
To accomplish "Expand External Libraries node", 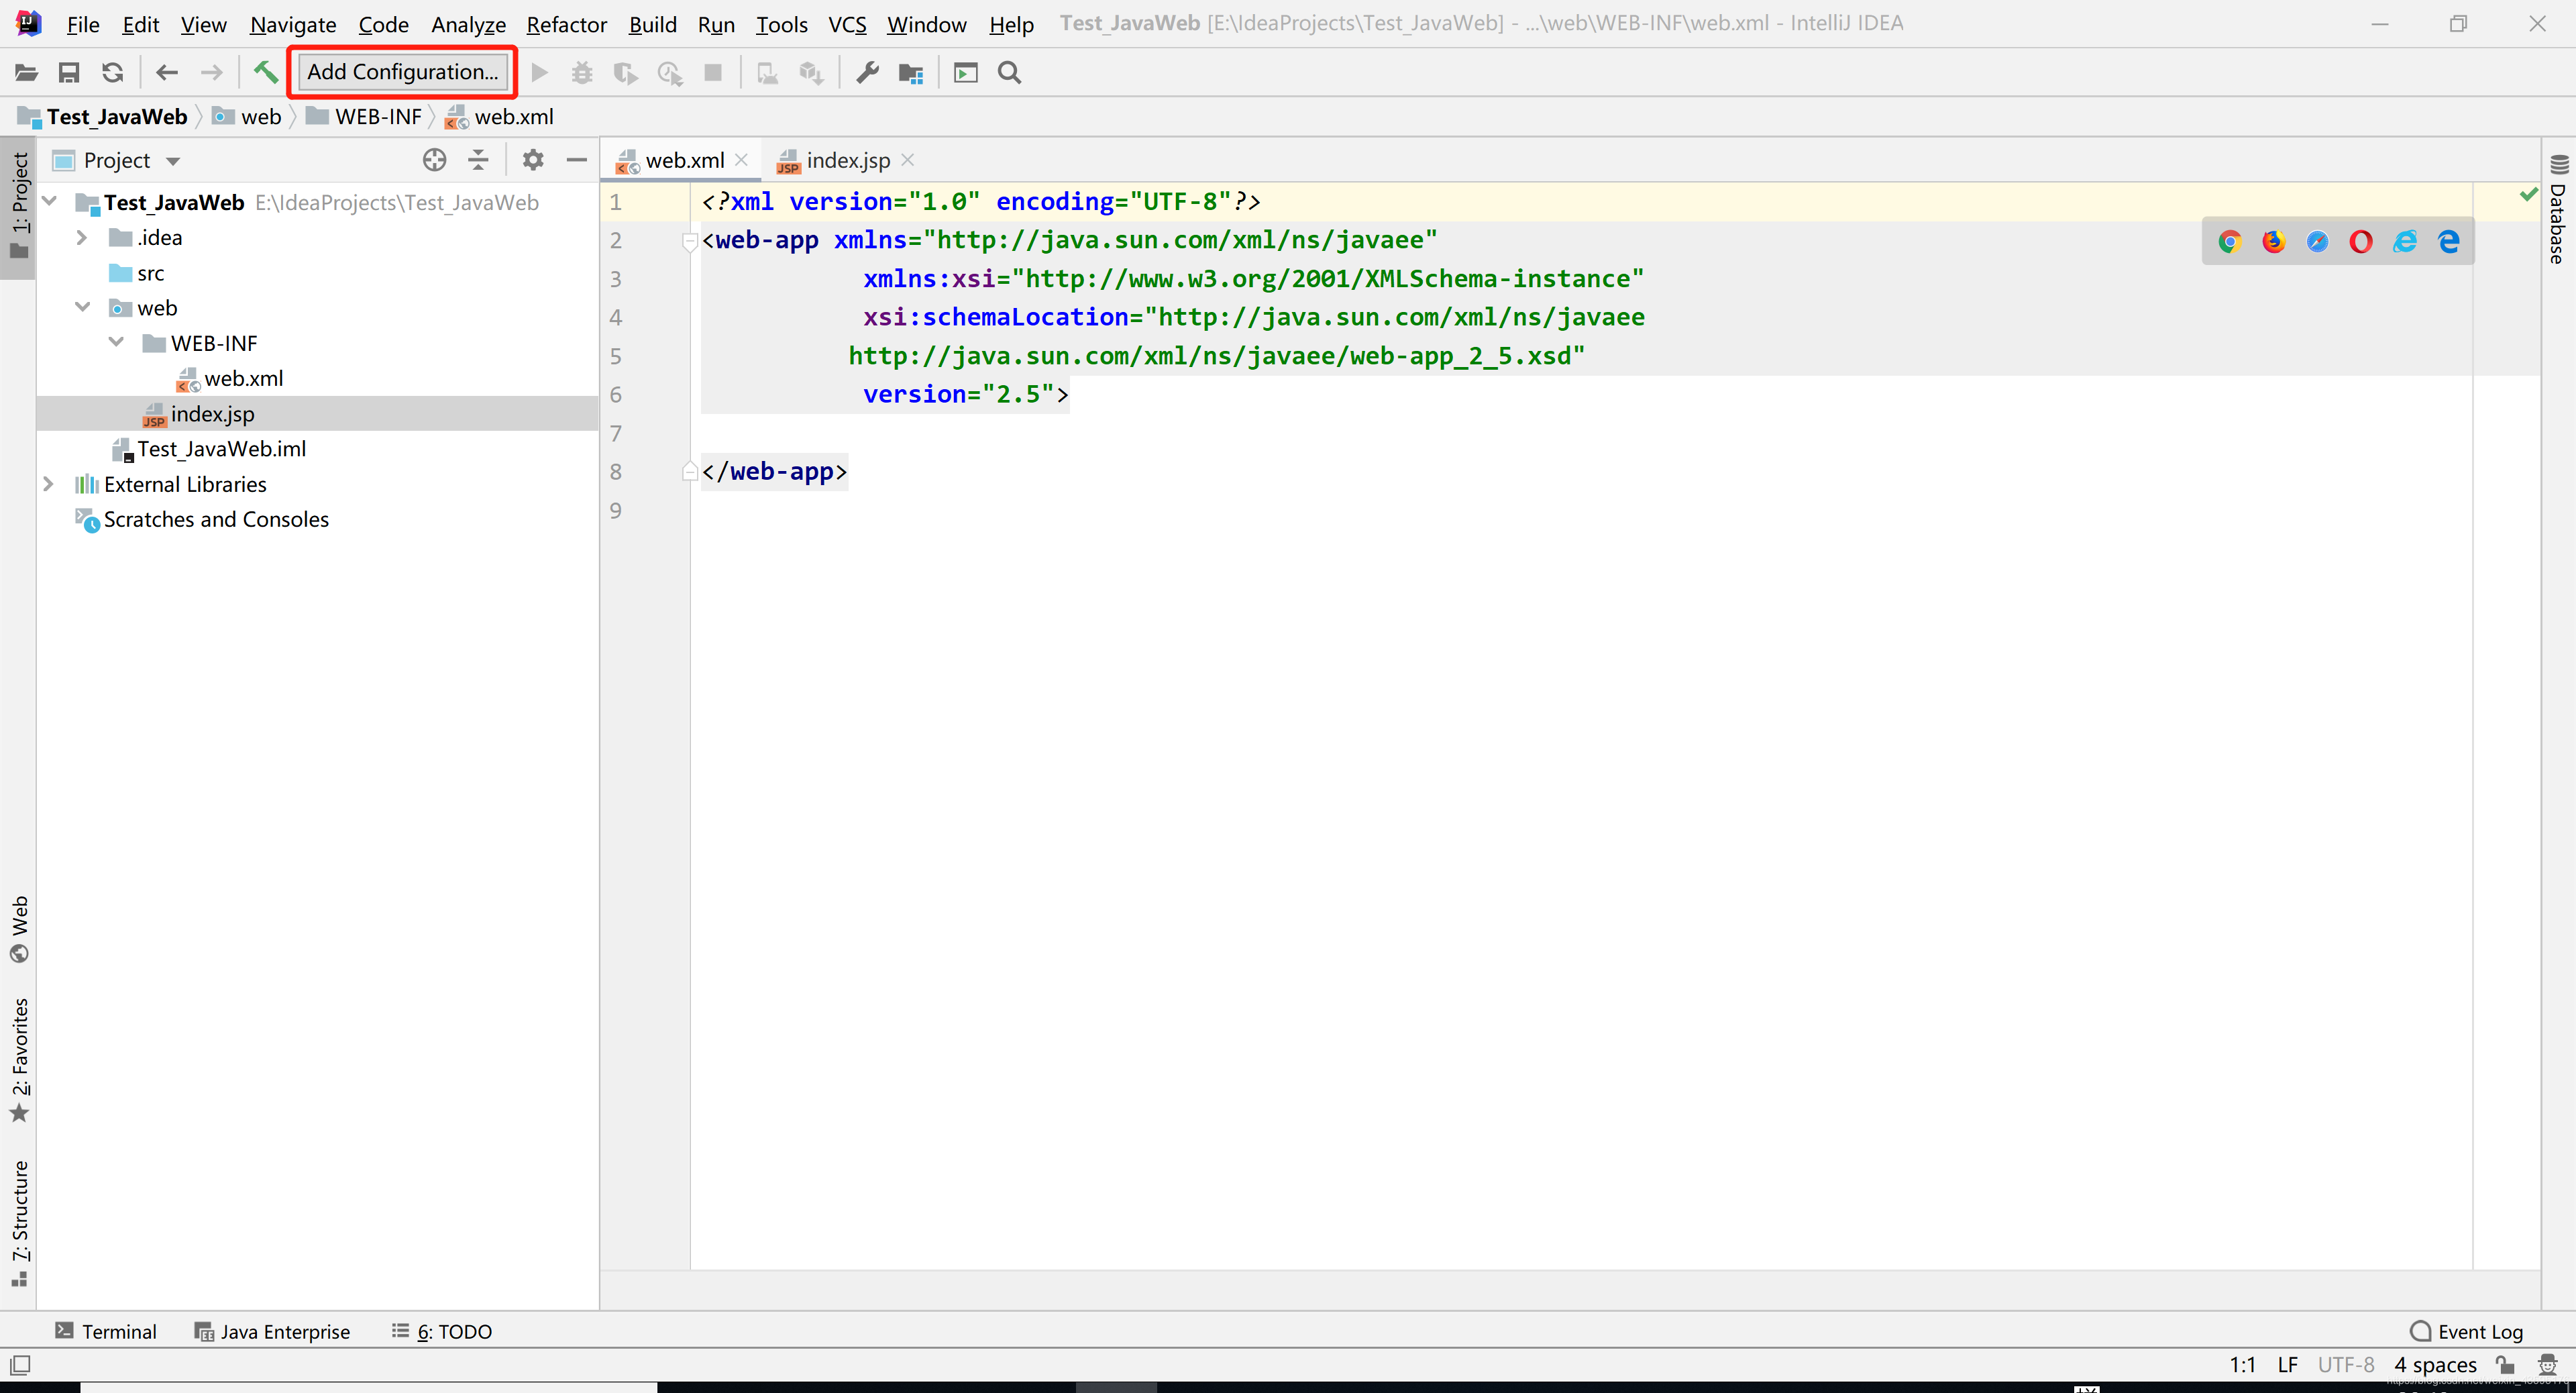I will tap(48, 484).
